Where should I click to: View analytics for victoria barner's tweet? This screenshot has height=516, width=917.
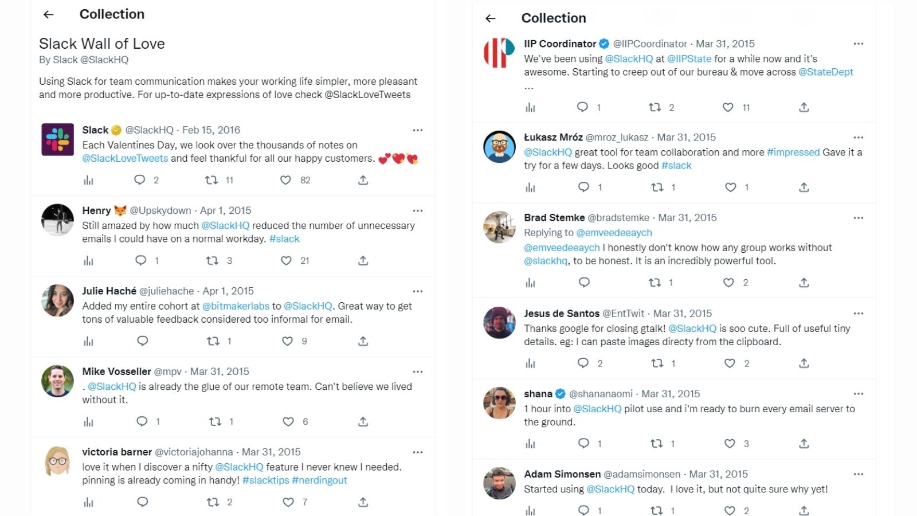click(x=88, y=502)
